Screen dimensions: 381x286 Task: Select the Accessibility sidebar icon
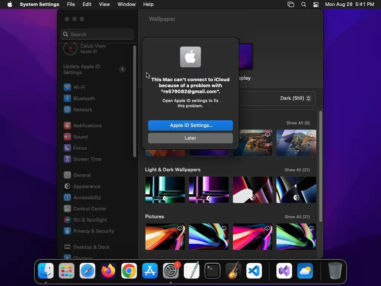pos(67,197)
